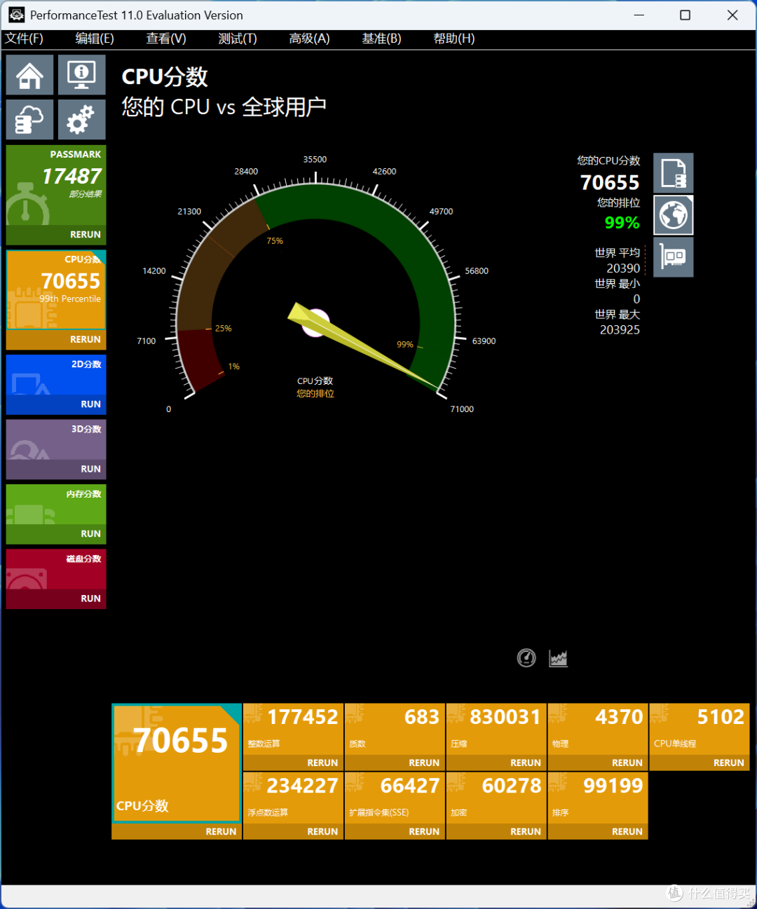Open the 帮助(H) menu
757x909 pixels.
(454, 39)
